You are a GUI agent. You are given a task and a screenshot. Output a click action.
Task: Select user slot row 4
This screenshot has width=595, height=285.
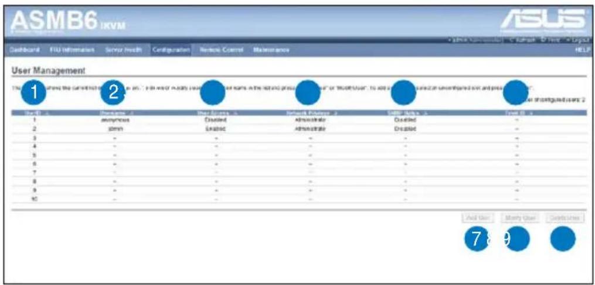(x=298, y=147)
